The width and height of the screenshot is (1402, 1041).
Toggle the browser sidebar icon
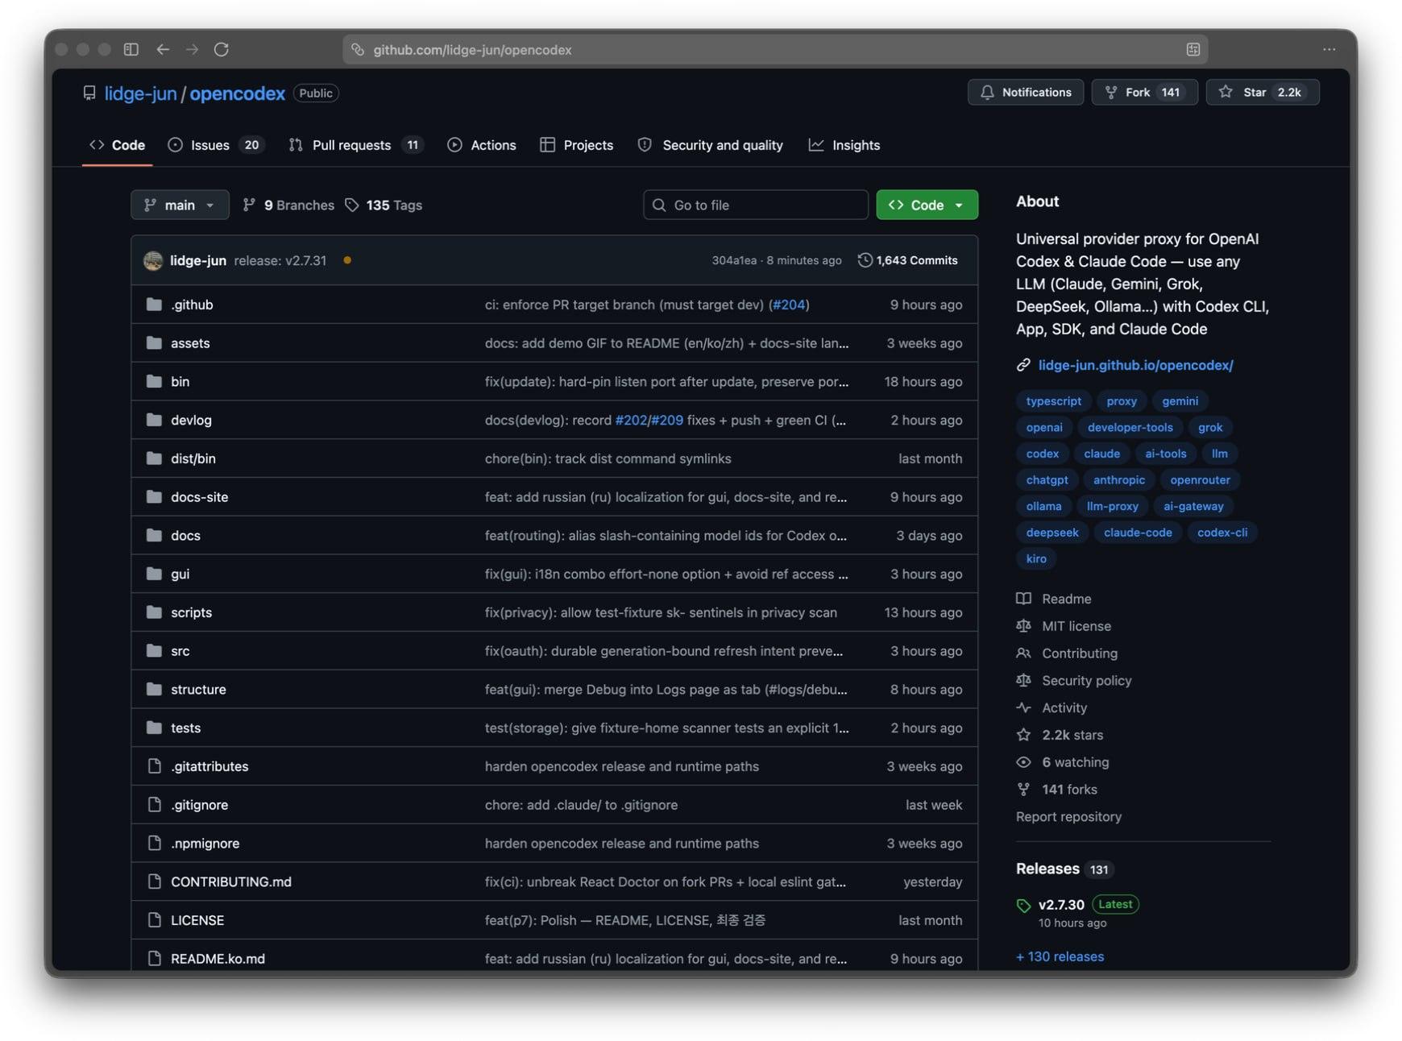(x=131, y=49)
